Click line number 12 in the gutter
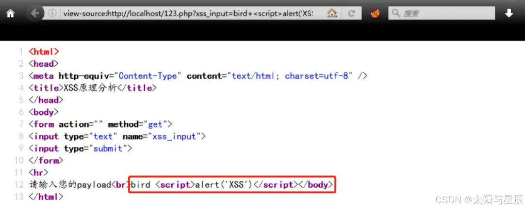The width and height of the screenshot is (525, 208). click(19, 185)
